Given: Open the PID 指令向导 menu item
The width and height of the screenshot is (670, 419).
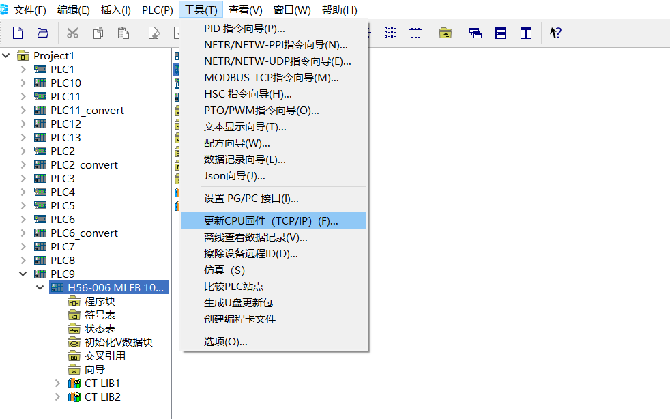Looking at the screenshot, I should click(x=244, y=29).
